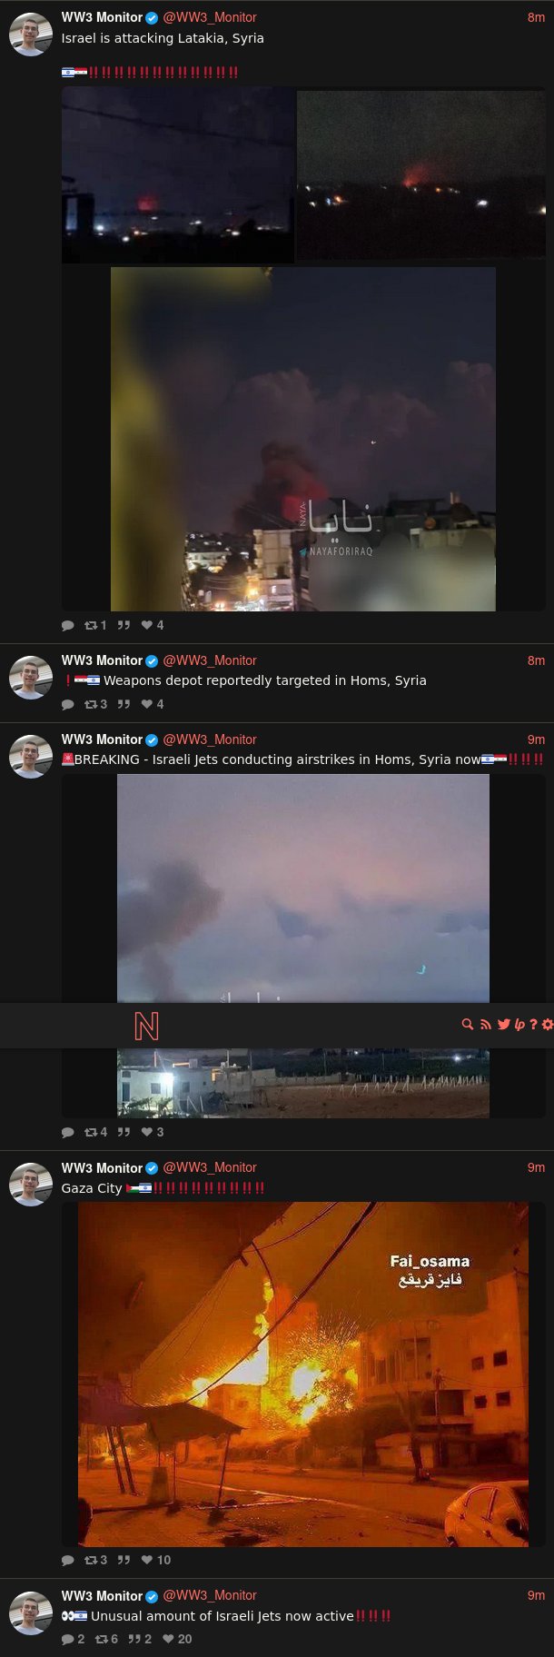
Task: Click heart icon on Latakia tweet
Action: click(x=147, y=625)
